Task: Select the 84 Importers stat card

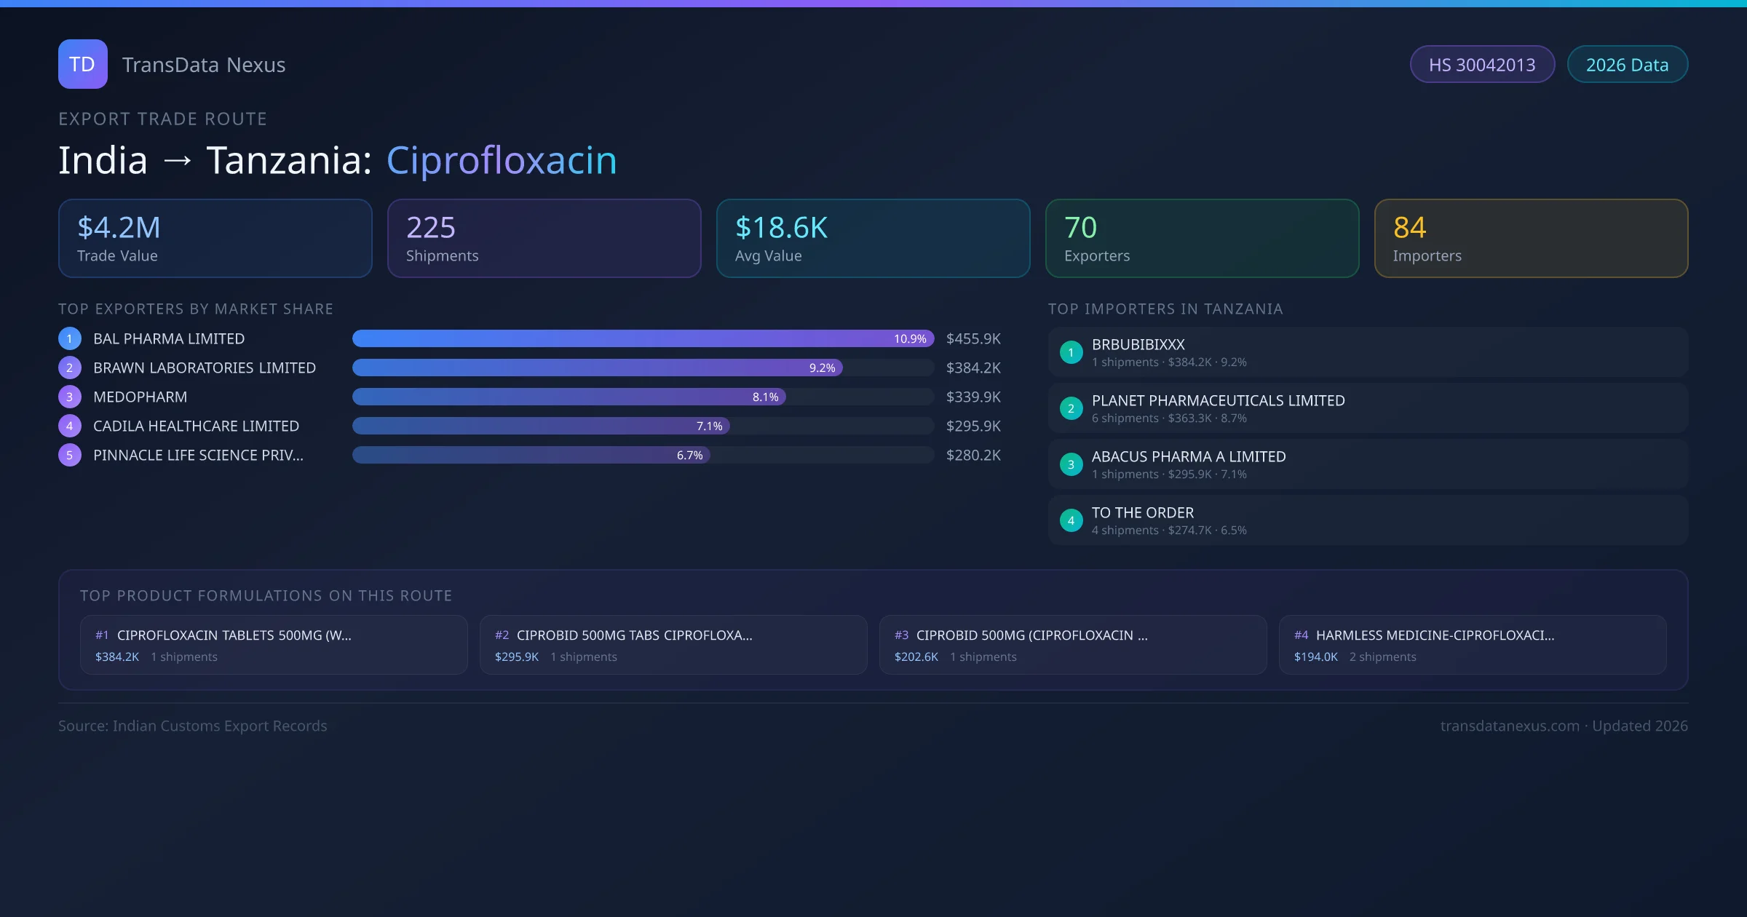Action: 1531,239
